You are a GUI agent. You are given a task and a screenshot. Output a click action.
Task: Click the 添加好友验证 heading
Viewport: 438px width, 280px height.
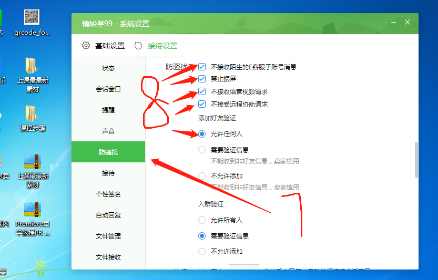(x=217, y=118)
